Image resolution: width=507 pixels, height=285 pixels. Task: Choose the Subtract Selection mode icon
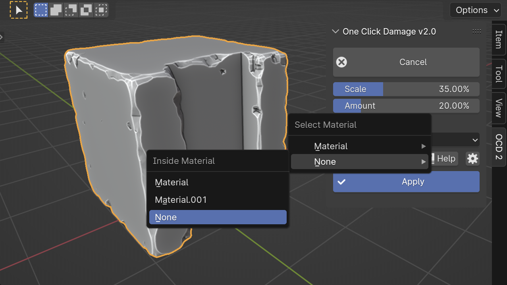click(x=71, y=10)
